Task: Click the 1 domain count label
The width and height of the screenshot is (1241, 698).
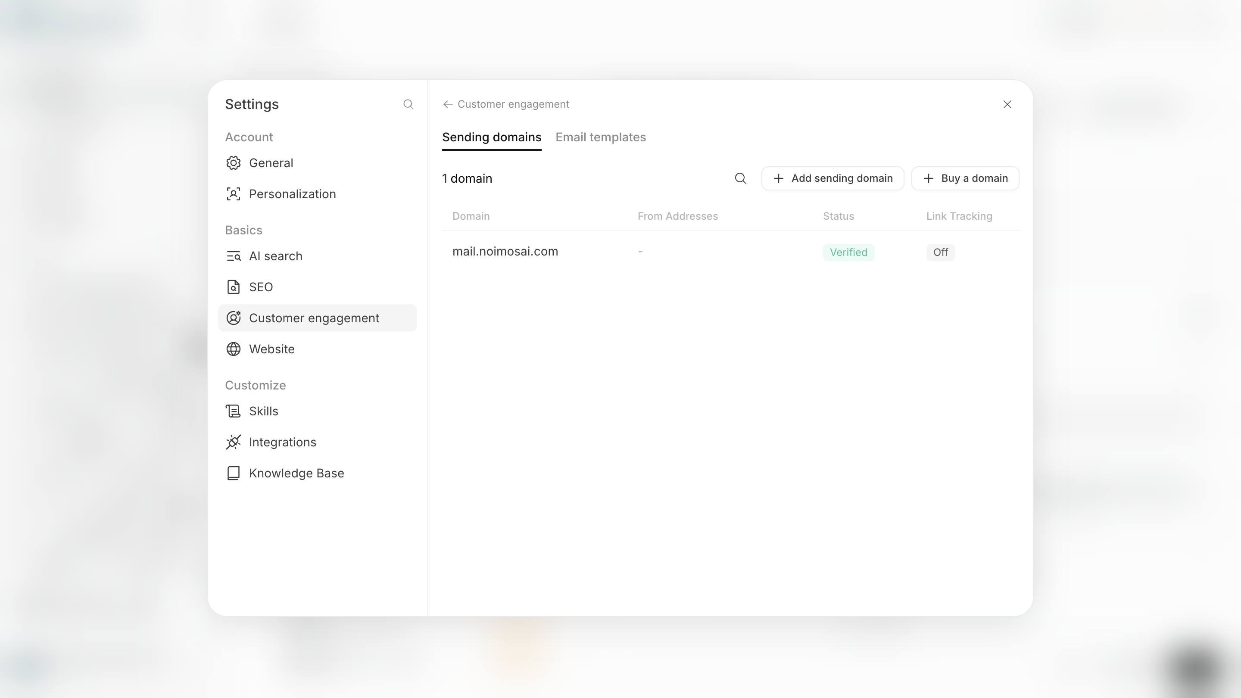Action: [x=467, y=179]
